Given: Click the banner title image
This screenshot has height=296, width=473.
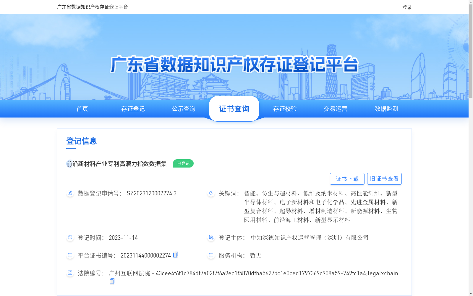Looking at the screenshot, I should pyautogui.click(x=234, y=64).
